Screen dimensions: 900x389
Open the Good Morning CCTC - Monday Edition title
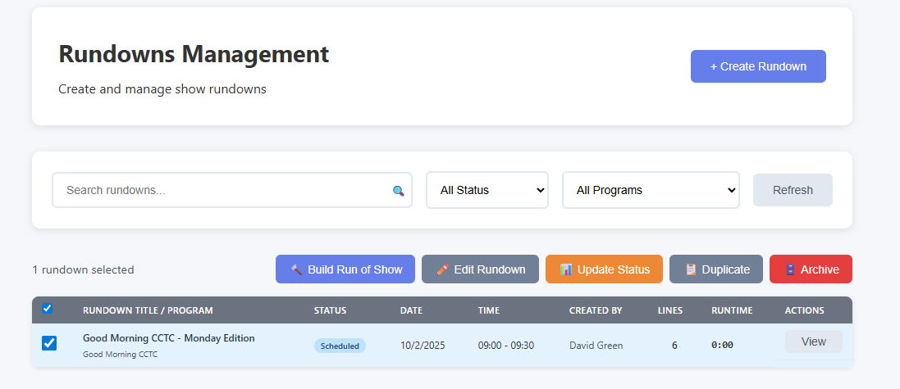point(168,338)
